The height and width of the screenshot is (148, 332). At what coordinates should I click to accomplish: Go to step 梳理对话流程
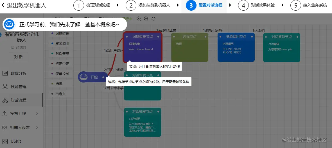(x=98, y=5)
